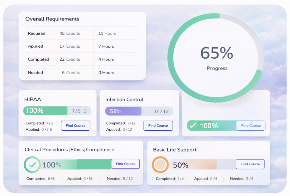Click the Required row label
Screen dimensions: 290x196
click(x=37, y=33)
